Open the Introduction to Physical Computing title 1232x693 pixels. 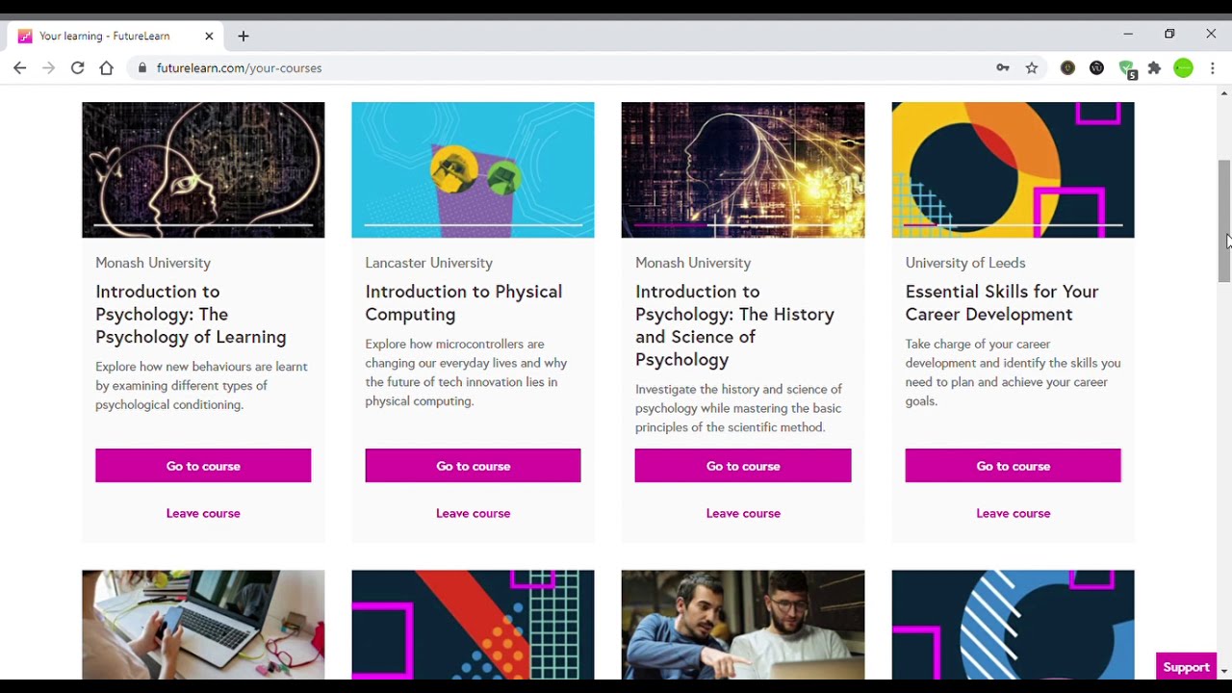click(x=463, y=302)
